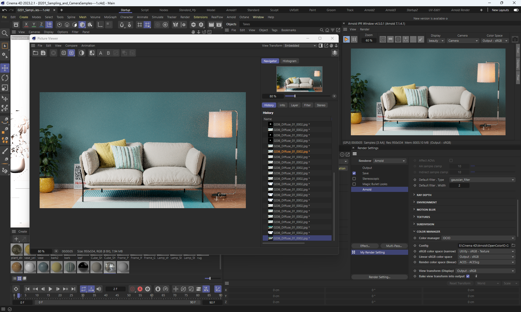This screenshot has height=312, width=521.
Task: Select the Move tool in left toolbar
Action: click(x=5, y=68)
